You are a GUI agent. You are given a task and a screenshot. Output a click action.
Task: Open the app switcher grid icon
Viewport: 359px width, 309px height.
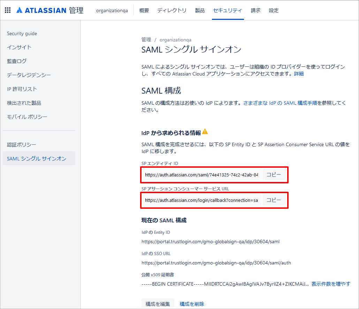pyautogui.click(x=8, y=10)
